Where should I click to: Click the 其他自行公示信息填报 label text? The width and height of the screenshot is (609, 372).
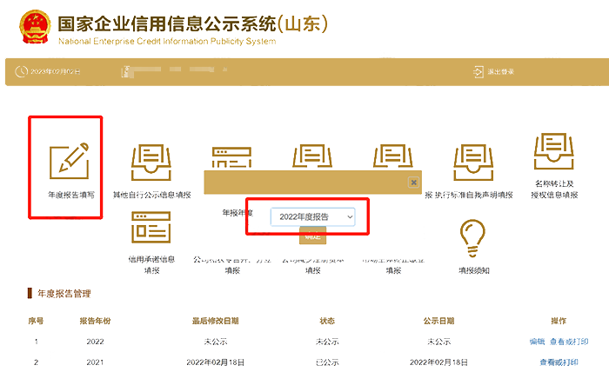pyautogui.click(x=152, y=195)
